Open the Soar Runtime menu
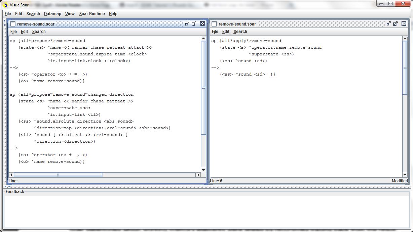This screenshot has height=232, width=413. click(x=92, y=14)
